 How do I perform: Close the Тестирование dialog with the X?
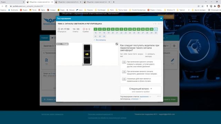pos(161,18)
